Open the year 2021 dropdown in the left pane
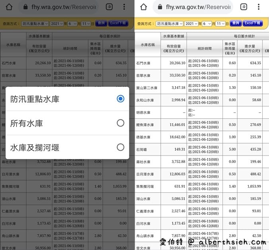This screenshot has height=250, width=269. [57, 24]
